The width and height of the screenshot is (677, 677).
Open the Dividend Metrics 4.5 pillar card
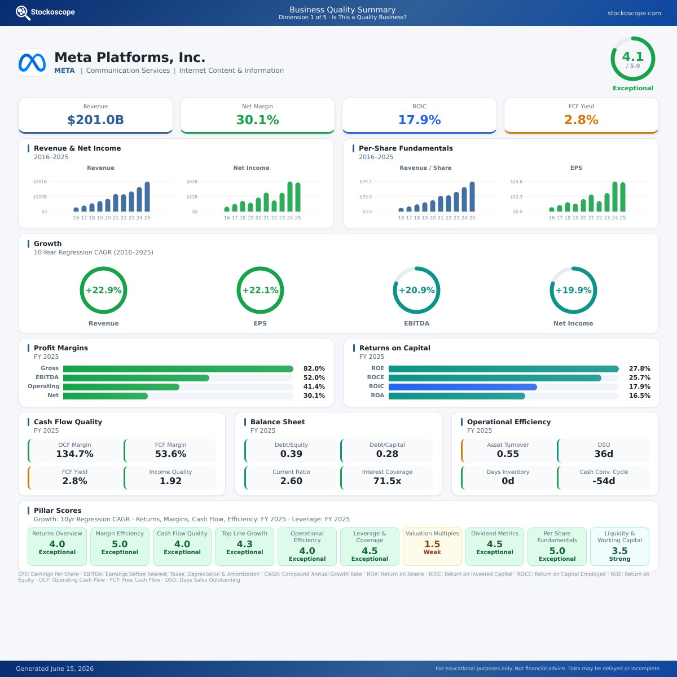(x=495, y=547)
